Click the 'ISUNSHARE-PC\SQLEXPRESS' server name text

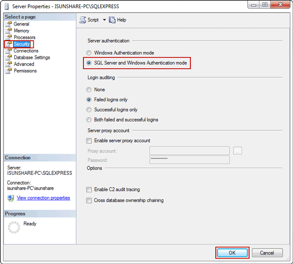point(40,173)
